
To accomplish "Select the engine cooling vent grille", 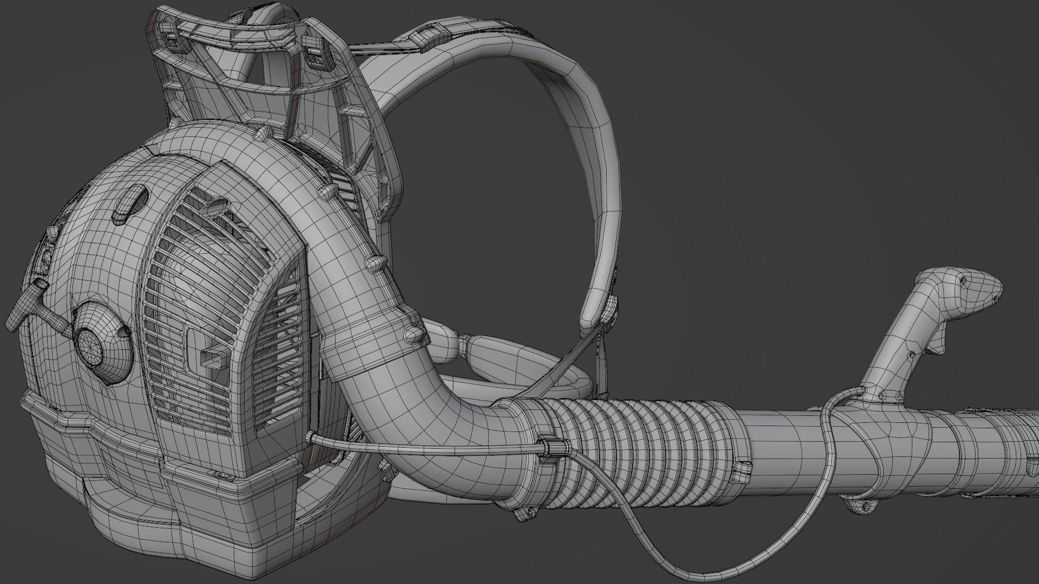I will point(216,303).
